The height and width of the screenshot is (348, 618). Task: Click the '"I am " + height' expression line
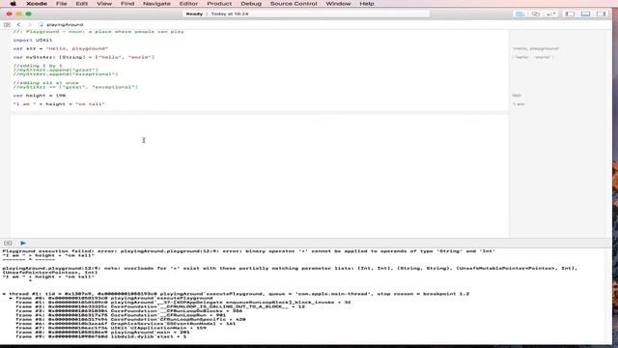click(59, 104)
